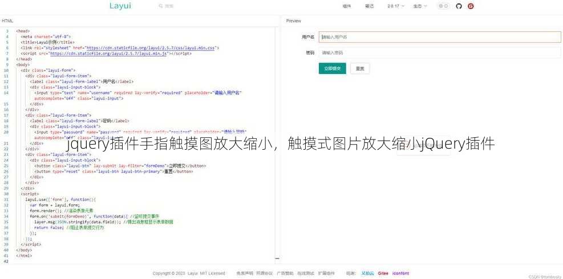Open the red Gitee icon in header
Screen dimensions: 563x279
pos(471,6)
